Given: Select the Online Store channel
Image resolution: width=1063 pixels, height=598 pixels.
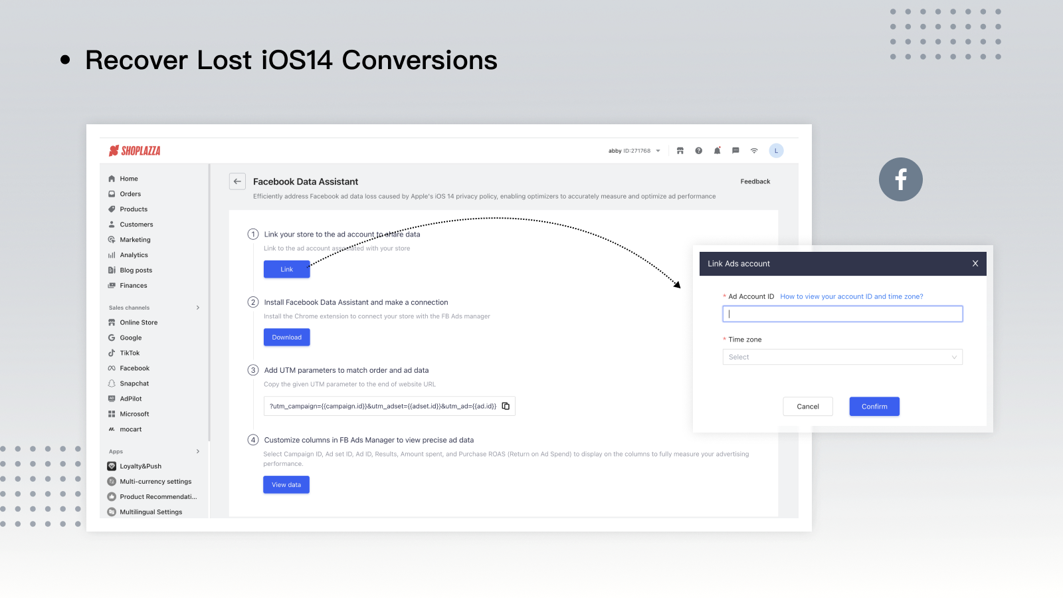Looking at the screenshot, I should [x=138, y=322].
